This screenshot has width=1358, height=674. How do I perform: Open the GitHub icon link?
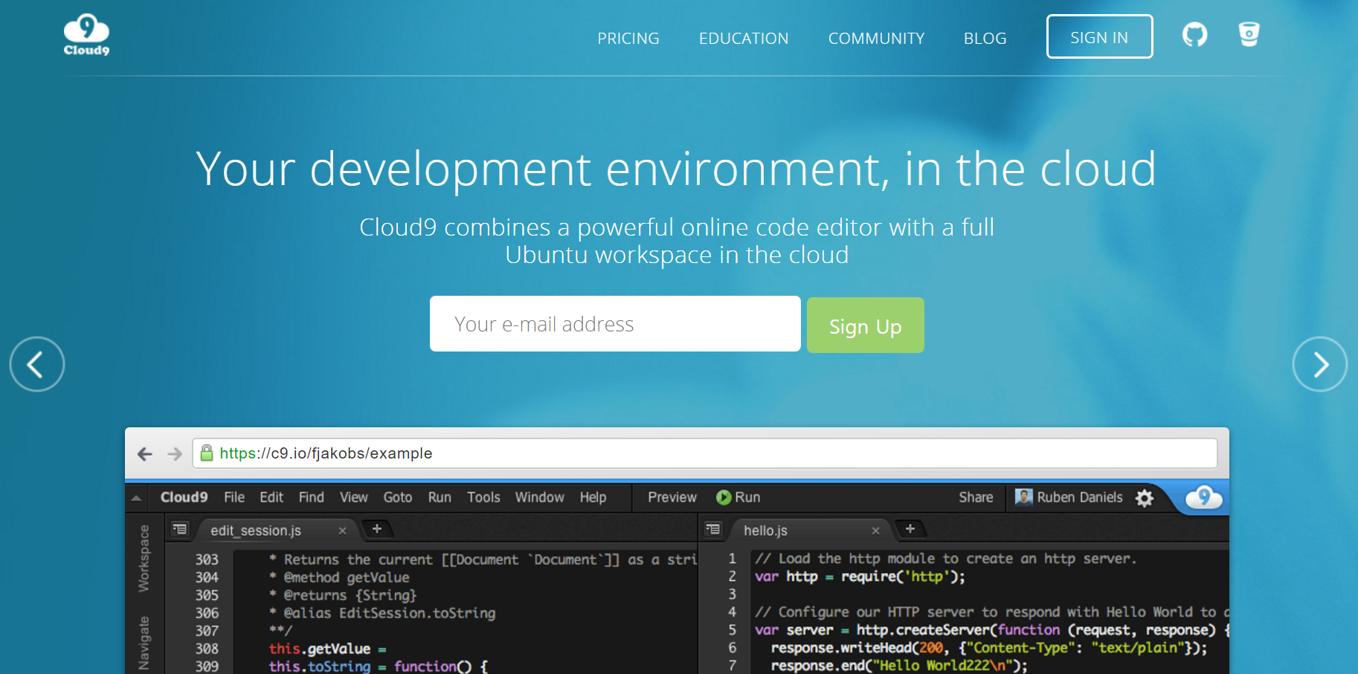tap(1195, 34)
